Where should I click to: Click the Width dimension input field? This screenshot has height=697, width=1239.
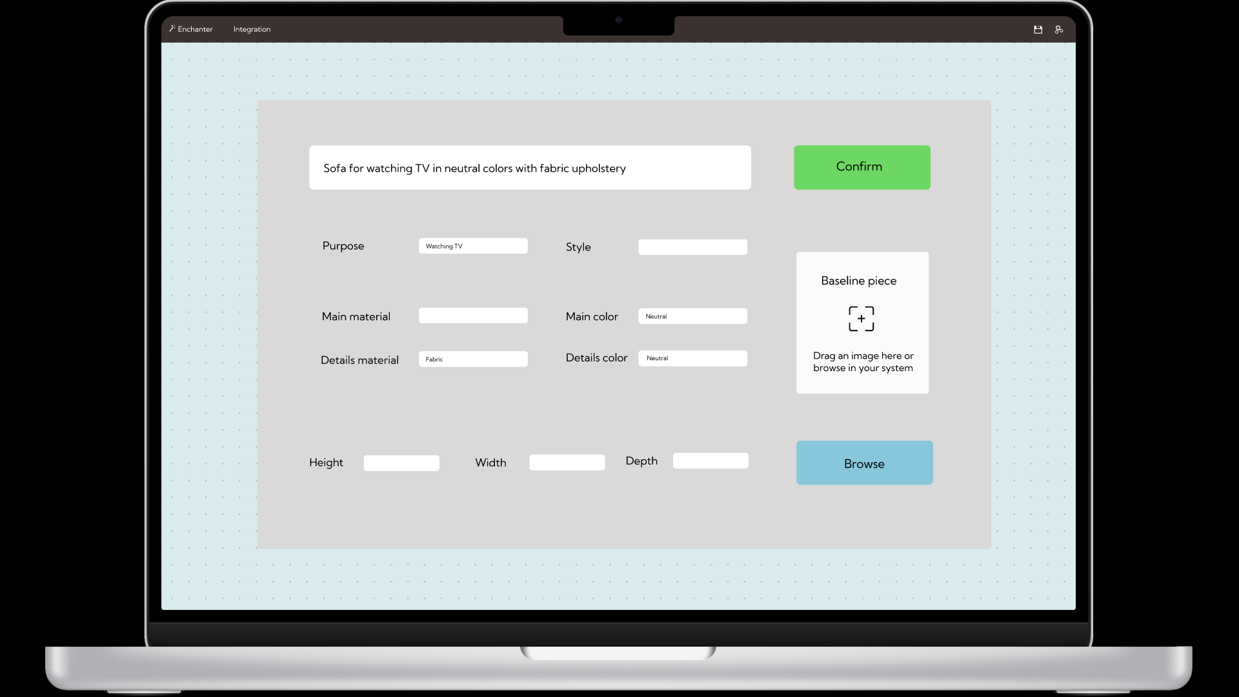tap(567, 461)
